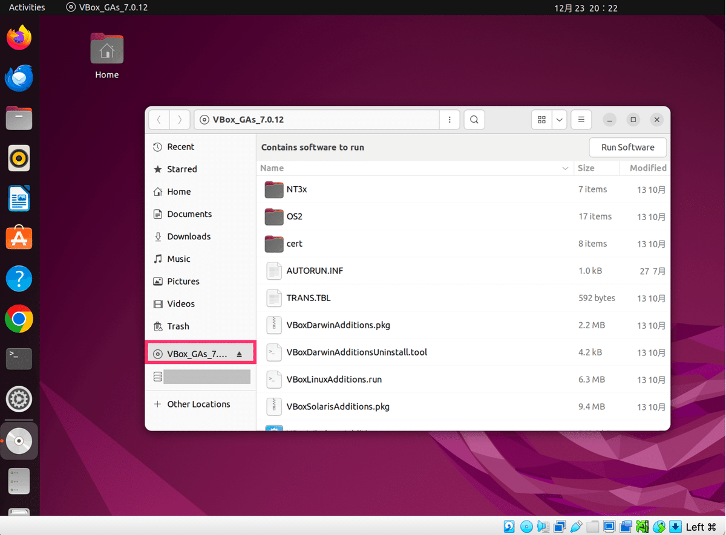Viewport: 726px width, 535px height.
Task: Click the Run Software button
Action: point(627,148)
